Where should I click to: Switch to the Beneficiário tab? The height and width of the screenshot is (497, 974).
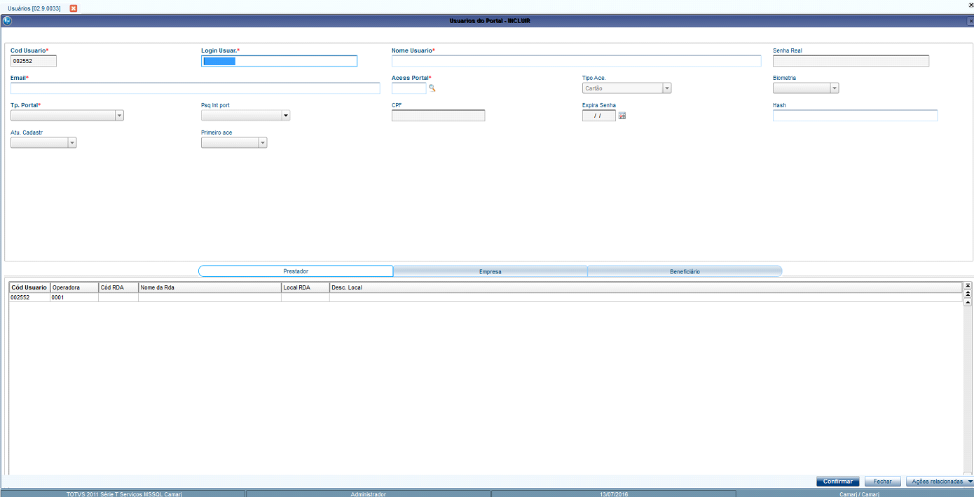[685, 271]
